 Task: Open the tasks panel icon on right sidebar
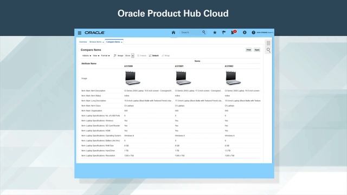click(268, 43)
